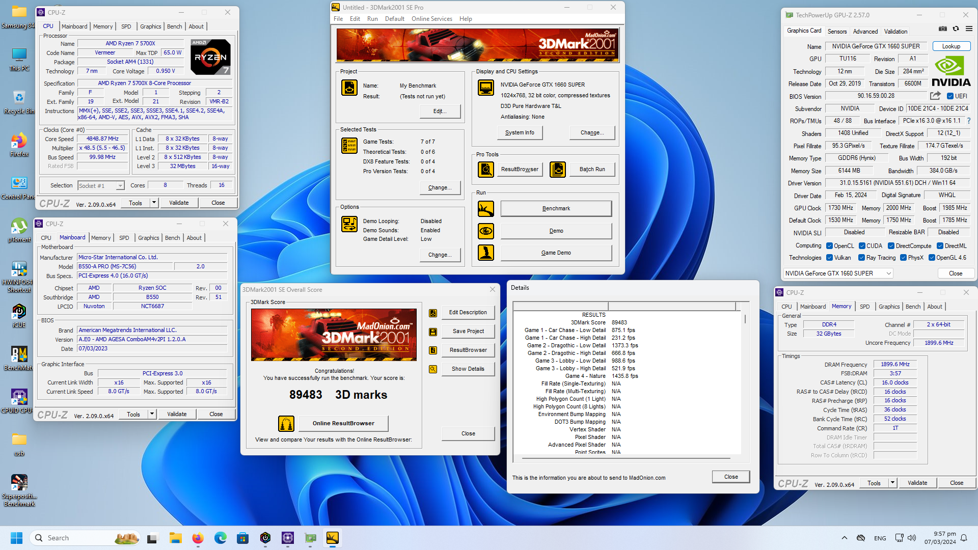Viewport: 978px width, 550px height.
Task: Open the GPU selection dropdown in GPU-Z
Action: pyautogui.click(x=838, y=273)
